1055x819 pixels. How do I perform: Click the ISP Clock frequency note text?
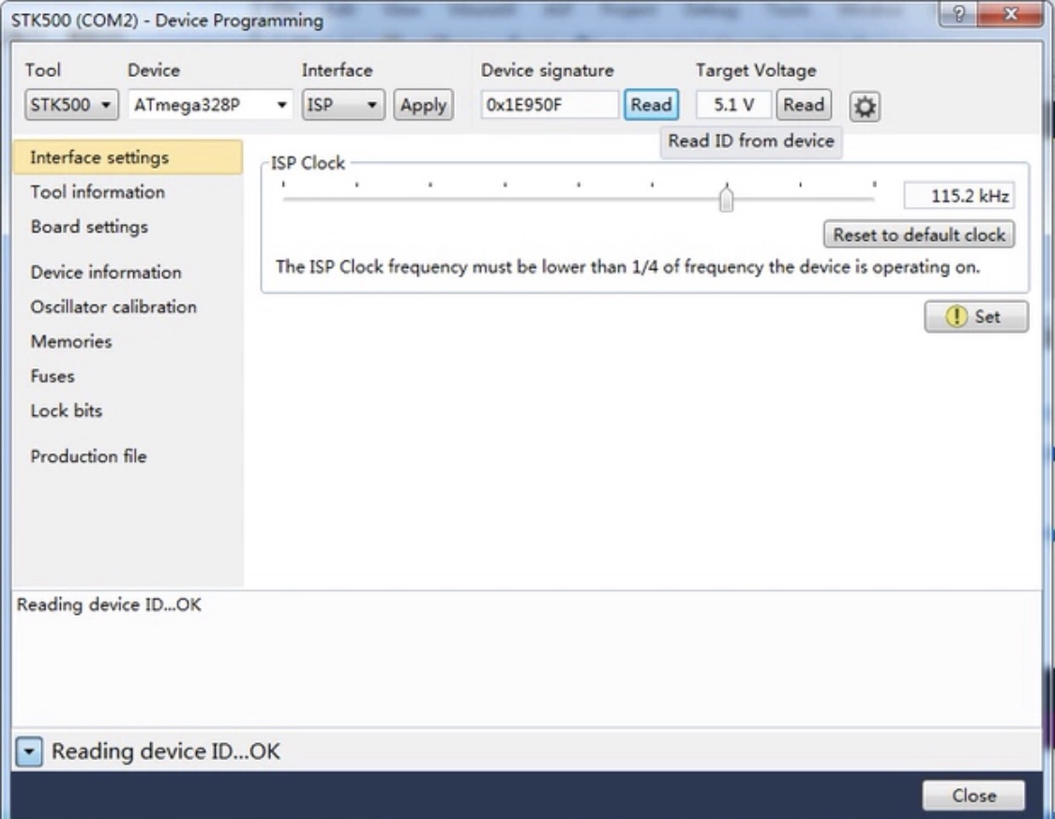point(627,268)
